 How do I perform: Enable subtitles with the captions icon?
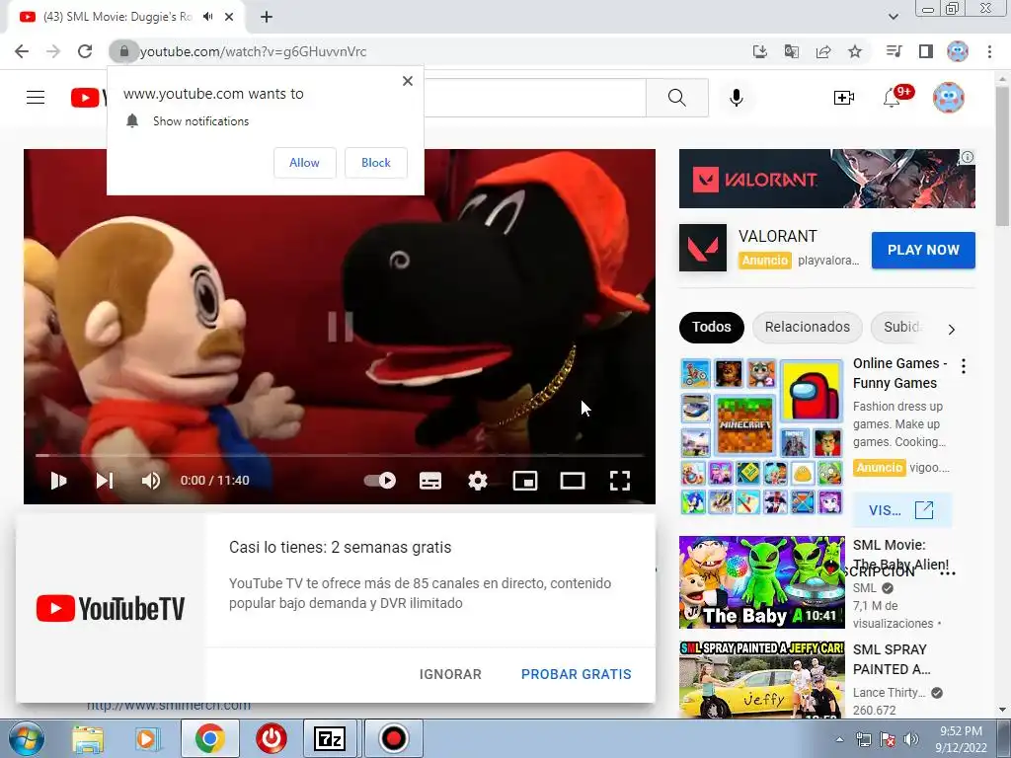430,481
